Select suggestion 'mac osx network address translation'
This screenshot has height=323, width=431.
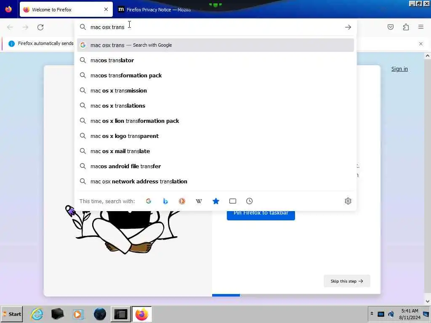215,181
